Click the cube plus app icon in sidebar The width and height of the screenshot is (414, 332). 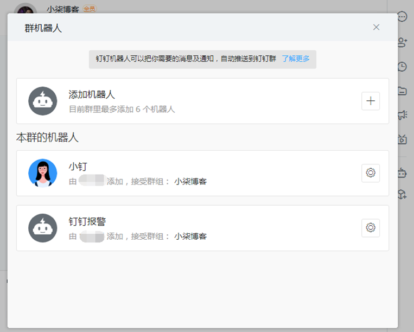402,194
